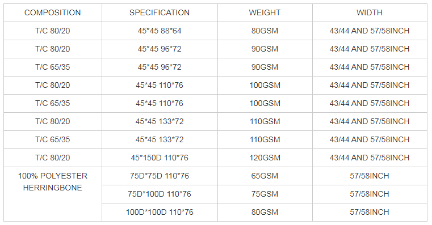Select the 57/58INCH width beside 75GSM
Image resolution: width=432 pixels, height=225 pixels.
[x=370, y=194]
